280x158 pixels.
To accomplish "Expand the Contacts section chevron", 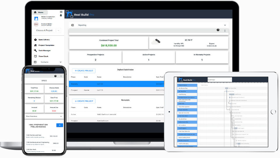I will tap(61, 62).
